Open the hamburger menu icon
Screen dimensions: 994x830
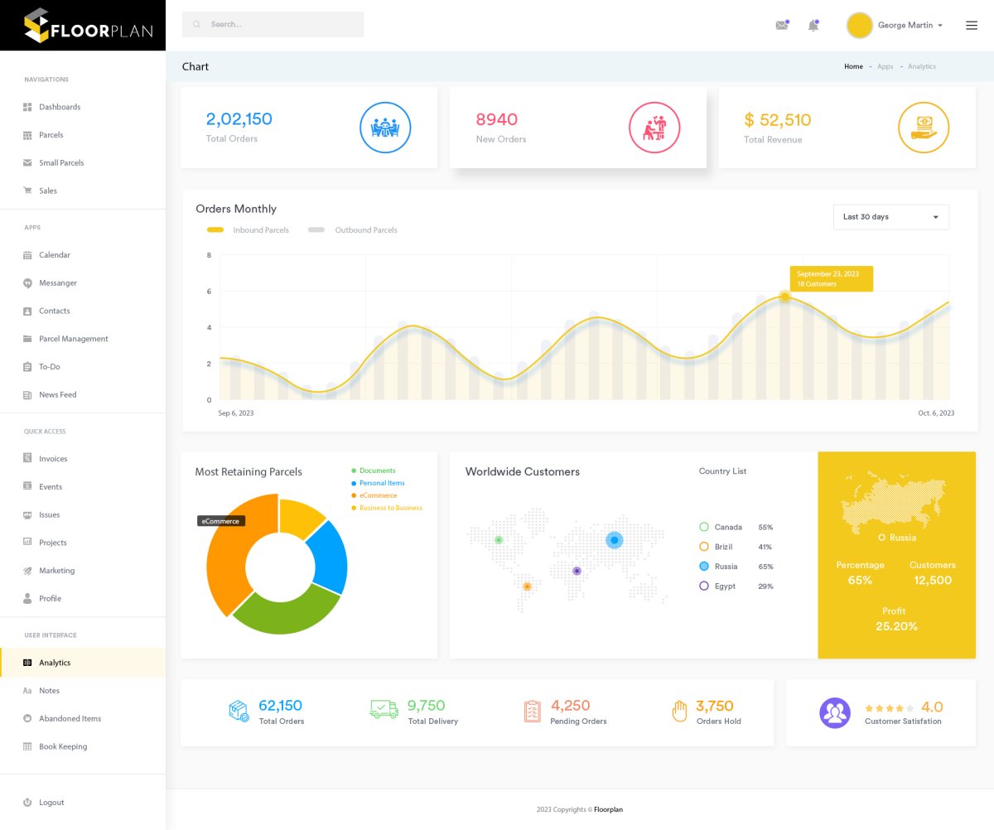(x=972, y=26)
